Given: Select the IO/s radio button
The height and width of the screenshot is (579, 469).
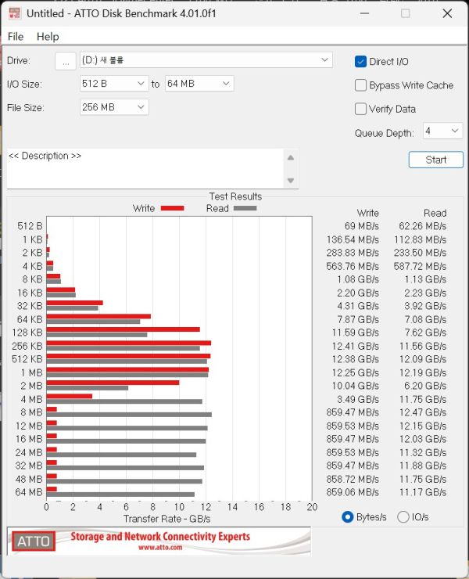Looking at the screenshot, I should click(x=403, y=517).
